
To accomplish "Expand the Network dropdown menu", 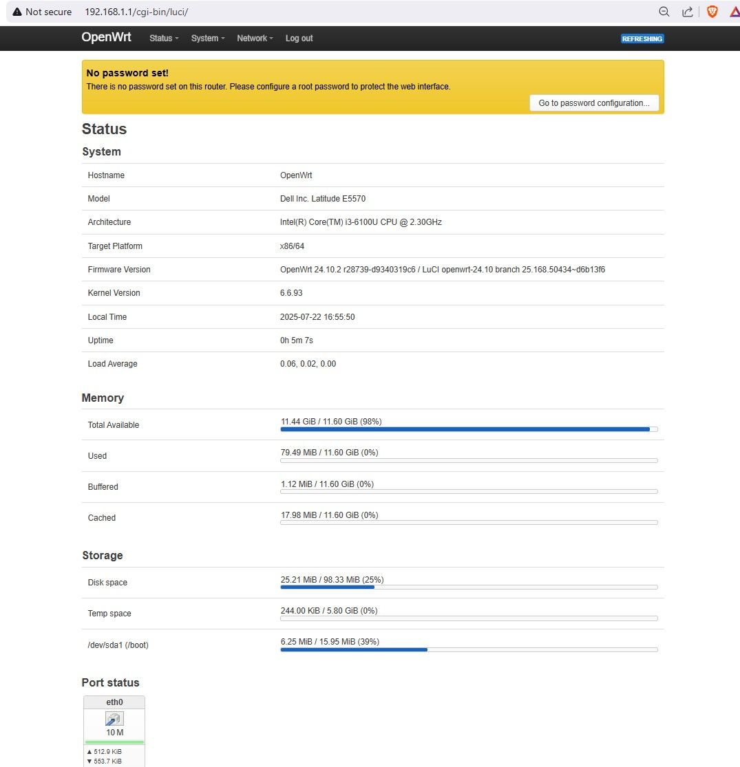I will point(255,38).
